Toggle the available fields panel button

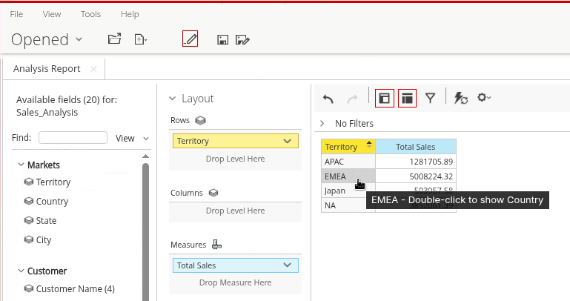(x=384, y=98)
